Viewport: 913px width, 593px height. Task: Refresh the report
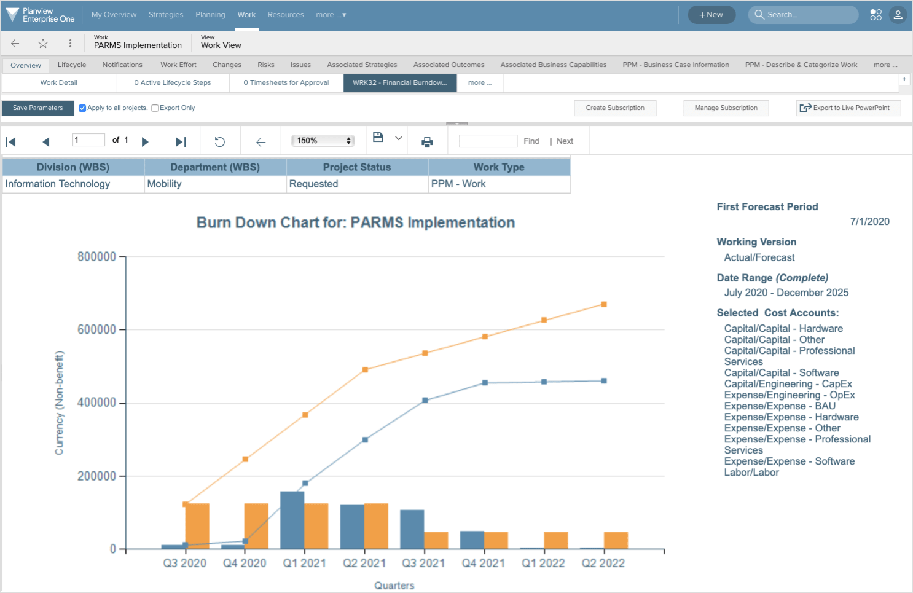(219, 142)
